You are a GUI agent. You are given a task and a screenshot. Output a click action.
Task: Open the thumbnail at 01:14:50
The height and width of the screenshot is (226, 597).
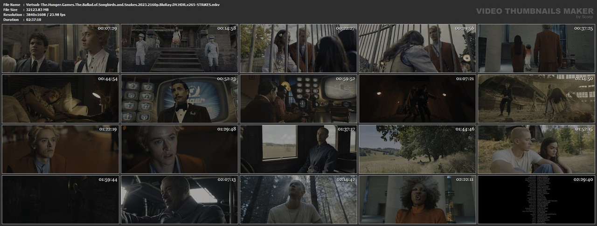pos(536,99)
